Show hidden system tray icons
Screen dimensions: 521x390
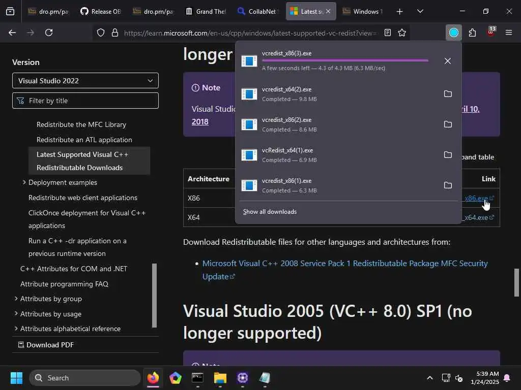429,378
